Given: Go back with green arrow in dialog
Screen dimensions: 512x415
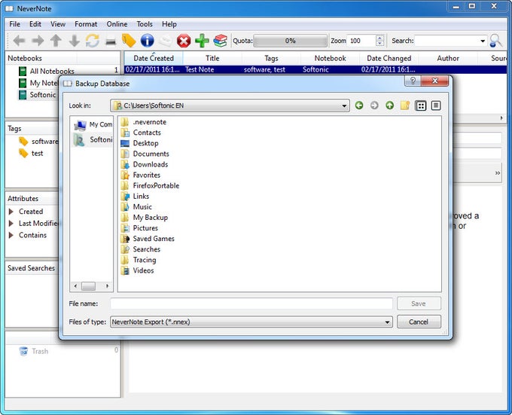Looking at the screenshot, I should click(x=359, y=105).
